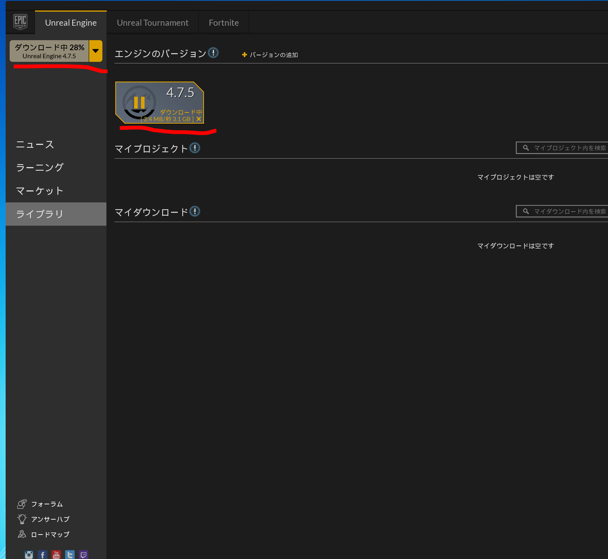The height and width of the screenshot is (559, 608).
Task: Focus the マイダウンロード内を検索 search field
Action: coord(562,211)
